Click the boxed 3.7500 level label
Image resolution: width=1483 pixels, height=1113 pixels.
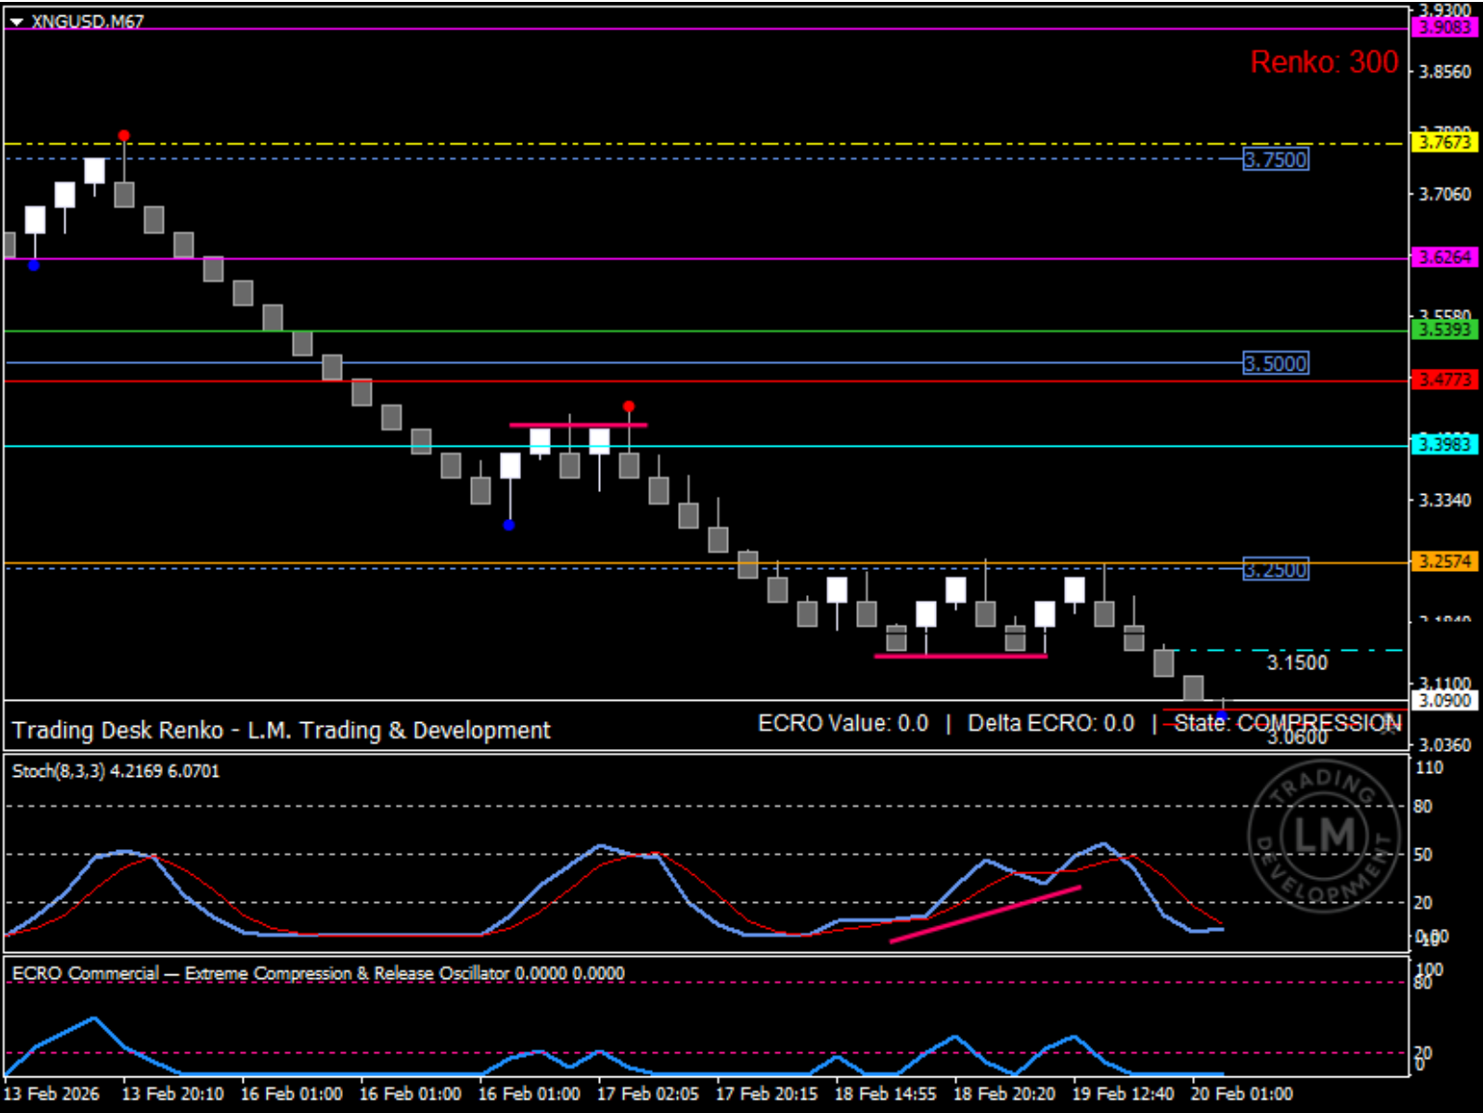(1276, 160)
